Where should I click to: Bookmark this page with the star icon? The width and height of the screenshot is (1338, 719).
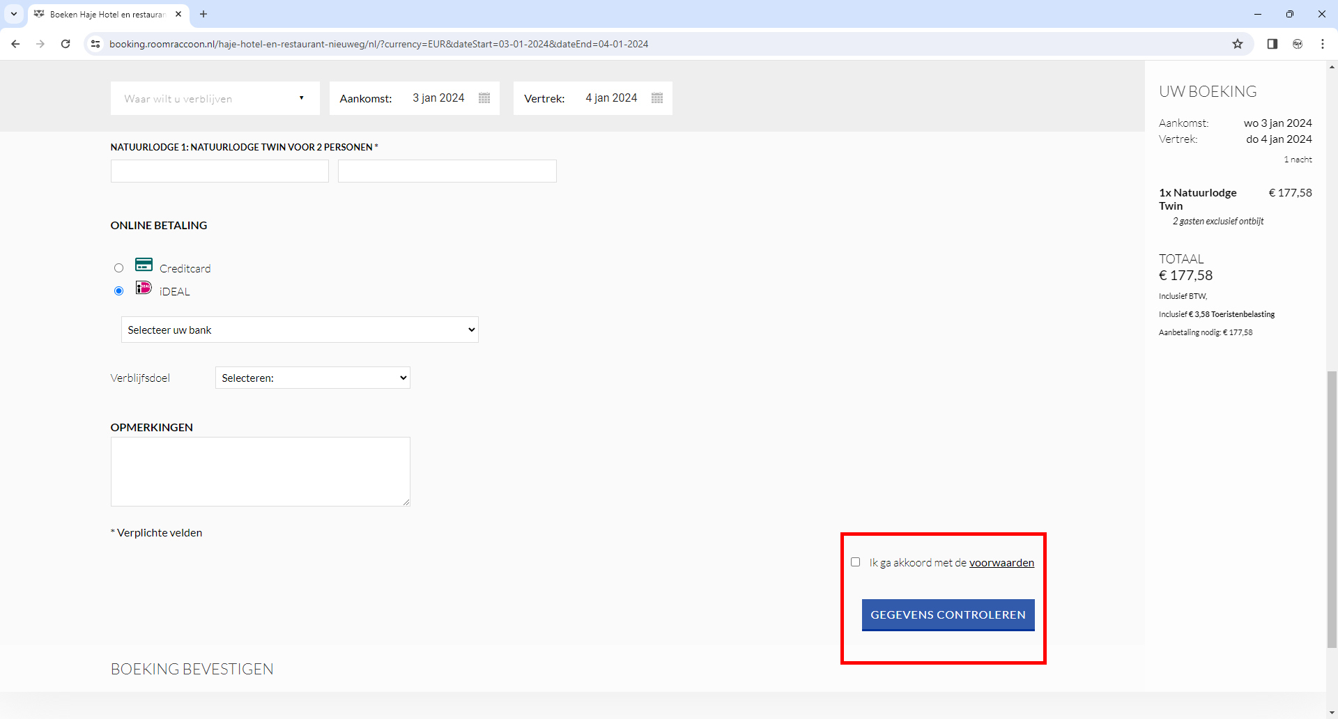coord(1238,44)
